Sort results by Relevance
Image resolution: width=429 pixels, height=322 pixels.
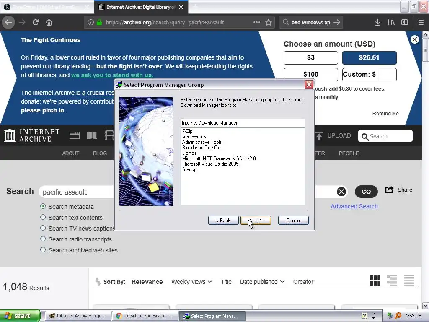(x=147, y=282)
